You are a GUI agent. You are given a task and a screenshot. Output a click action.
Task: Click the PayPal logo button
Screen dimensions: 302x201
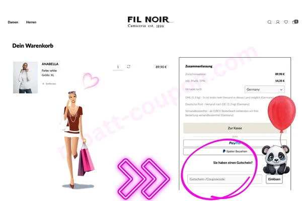point(235,143)
